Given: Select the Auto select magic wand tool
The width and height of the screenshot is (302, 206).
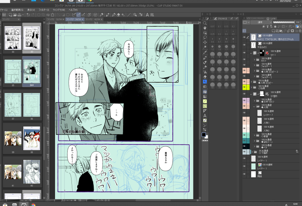Looking at the screenshot, I should pos(205,47).
